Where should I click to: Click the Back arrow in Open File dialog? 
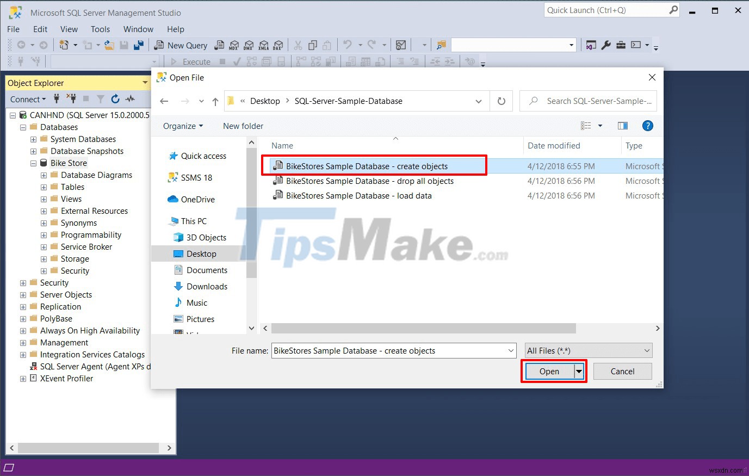tap(164, 101)
